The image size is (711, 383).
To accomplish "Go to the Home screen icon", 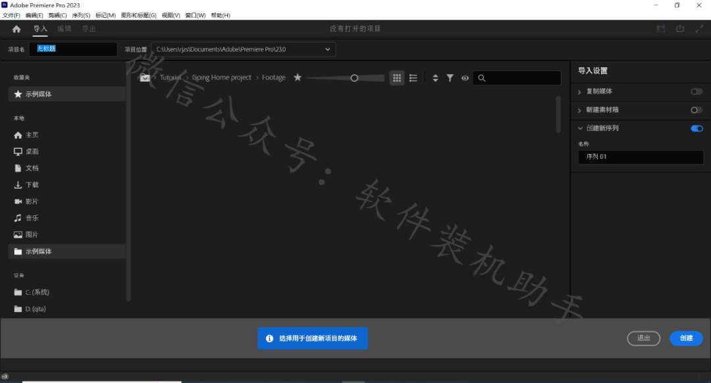I will pos(16,29).
